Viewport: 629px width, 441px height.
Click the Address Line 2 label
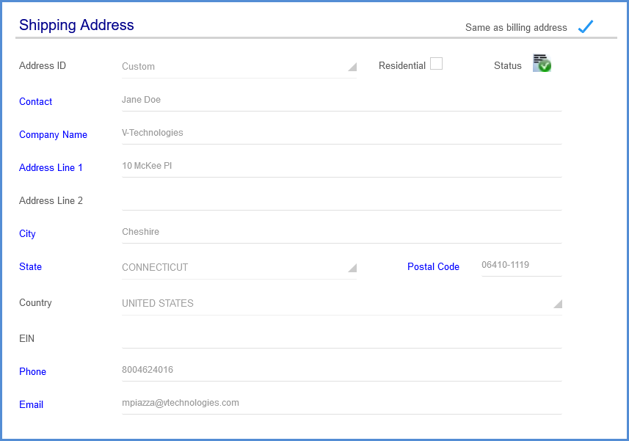51,200
